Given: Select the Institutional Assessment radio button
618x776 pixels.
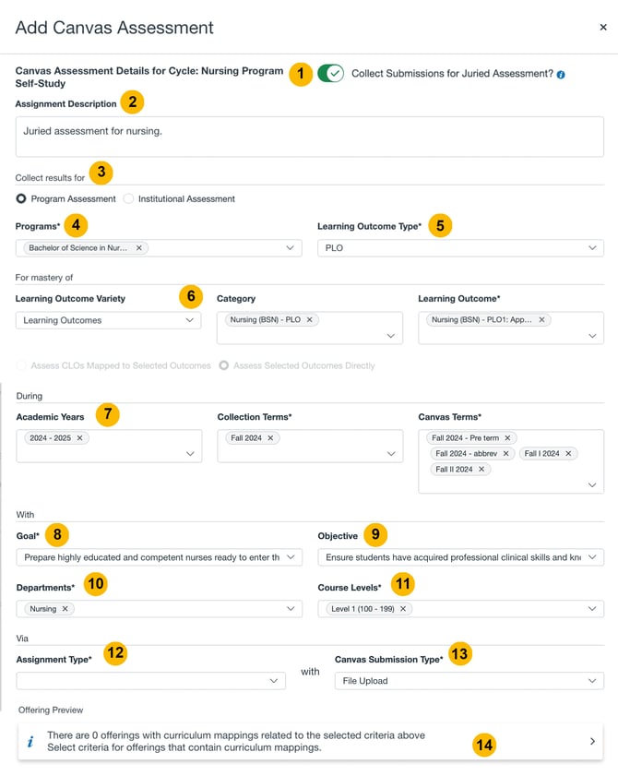Looking at the screenshot, I should coord(129,198).
